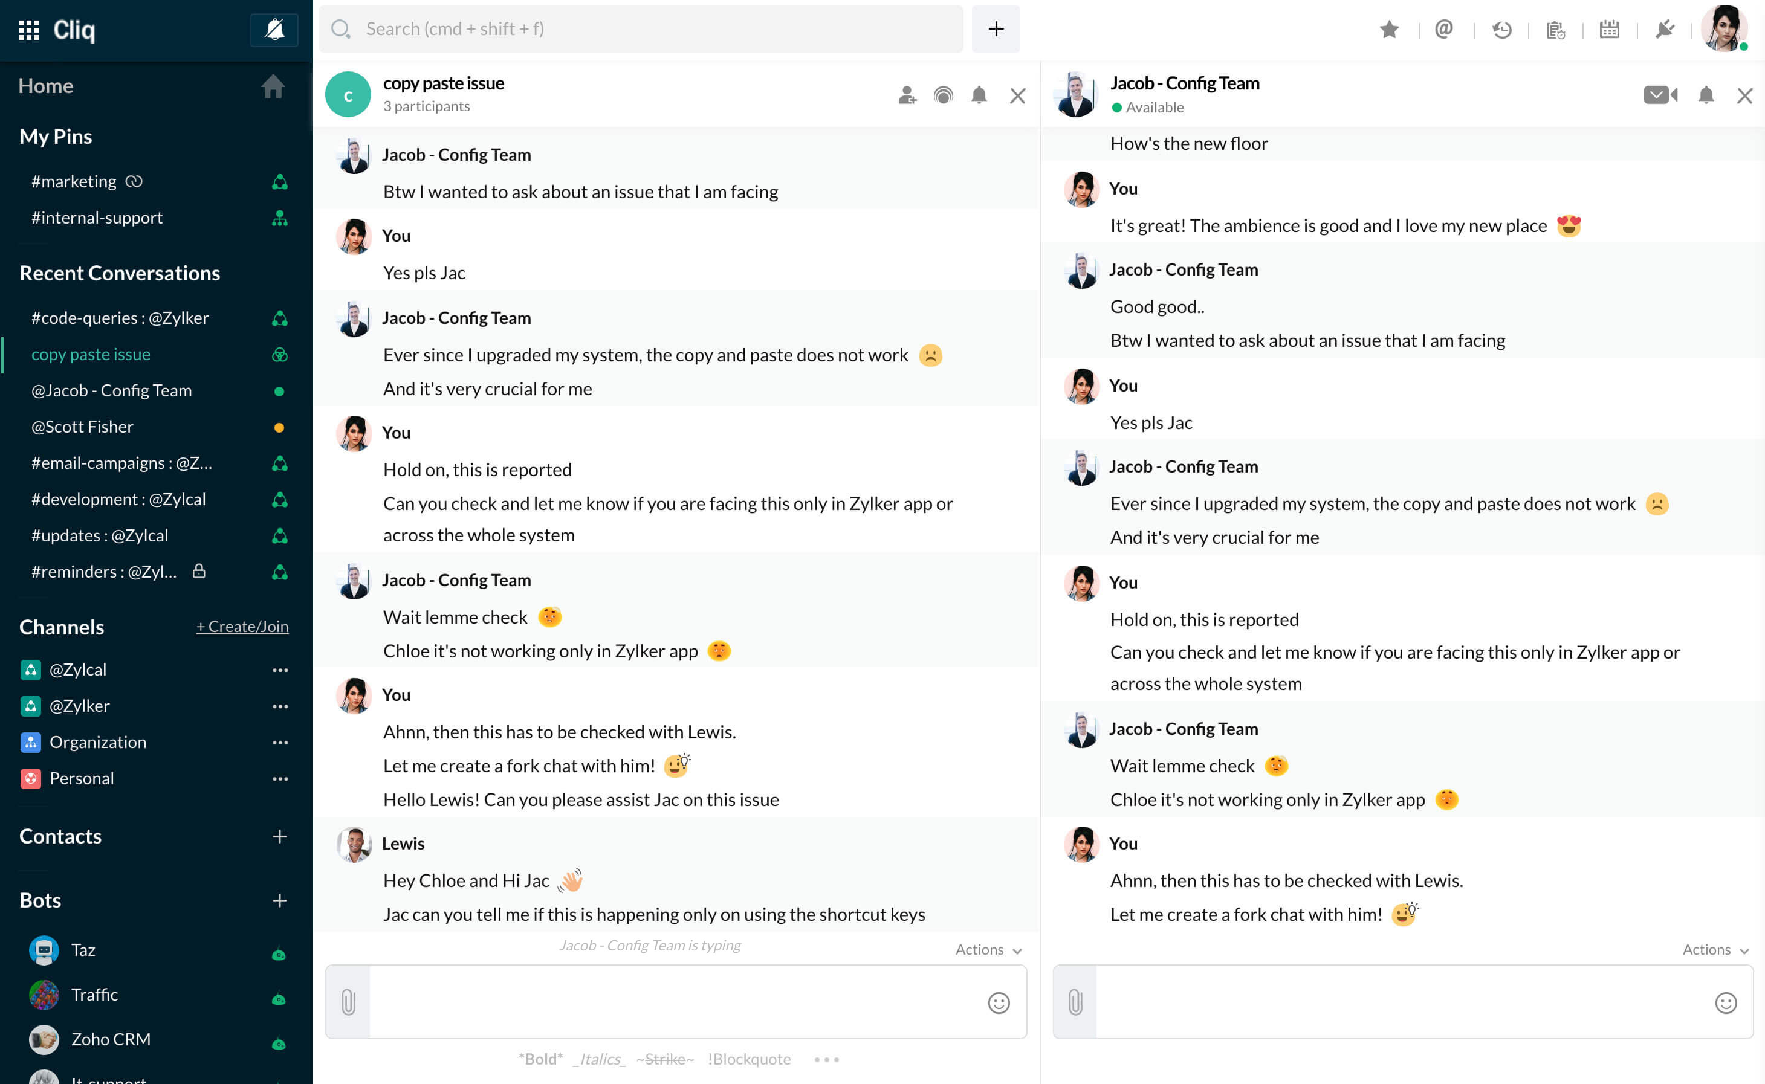Viewport: 1765px width, 1084px height.
Task: Open options menu for Personal channels
Action: coord(280,779)
